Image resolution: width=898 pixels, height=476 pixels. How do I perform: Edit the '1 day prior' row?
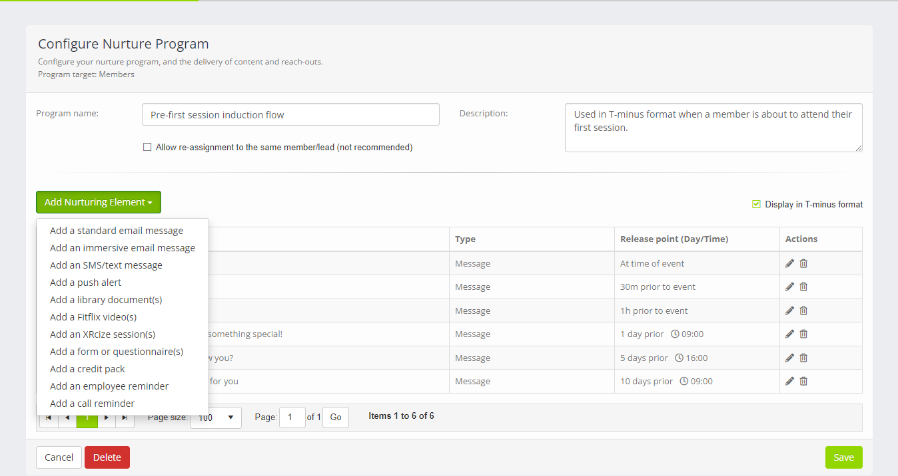point(789,334)
